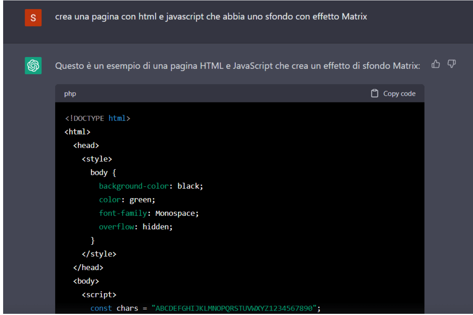
Task: Click the color green code line
Action: tap(127, 200)
